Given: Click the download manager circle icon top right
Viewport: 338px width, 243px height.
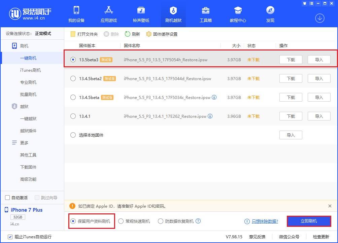Looking at the screenshot, I should [x=319, y=19].
